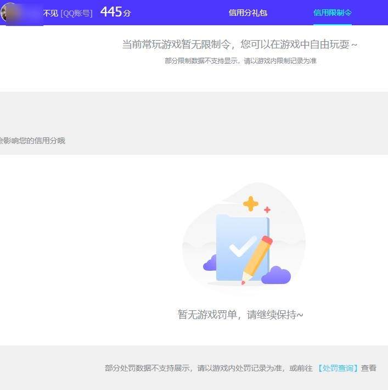Click the [QQ账号] label
388x390 pixels.
point(76,13)
